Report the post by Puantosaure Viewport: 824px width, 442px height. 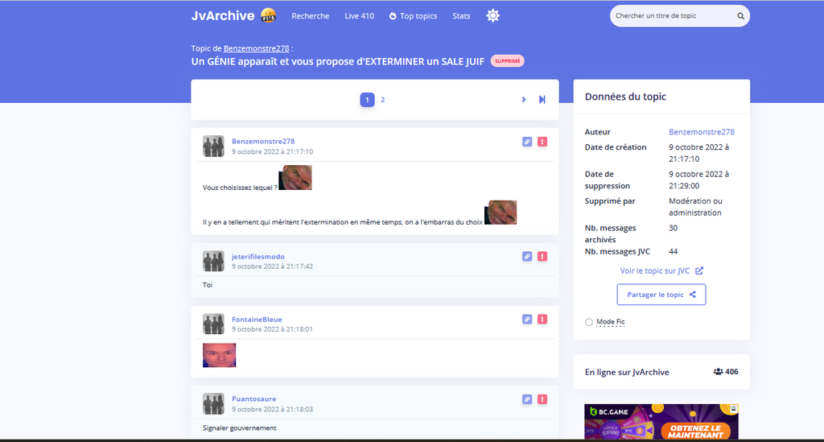point(542,399)
